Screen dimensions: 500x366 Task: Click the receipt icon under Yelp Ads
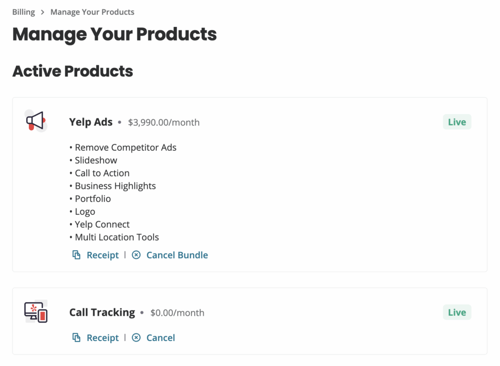[x=77, y=255]
